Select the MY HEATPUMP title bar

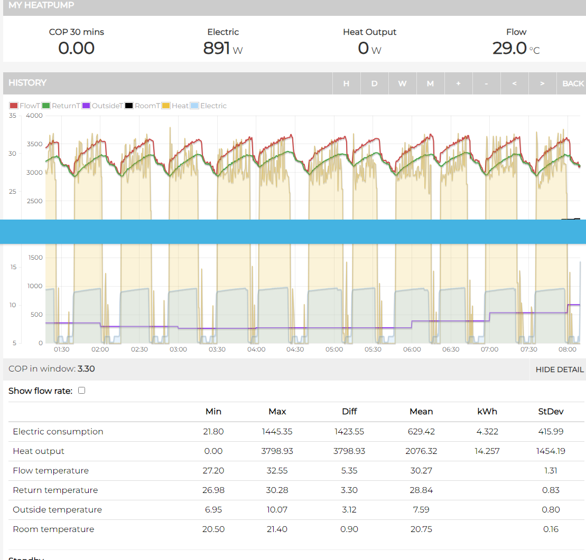click(x=41, y=6)
